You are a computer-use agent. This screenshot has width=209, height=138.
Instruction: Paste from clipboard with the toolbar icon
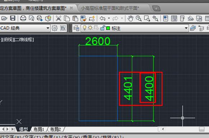pos(75,18)
